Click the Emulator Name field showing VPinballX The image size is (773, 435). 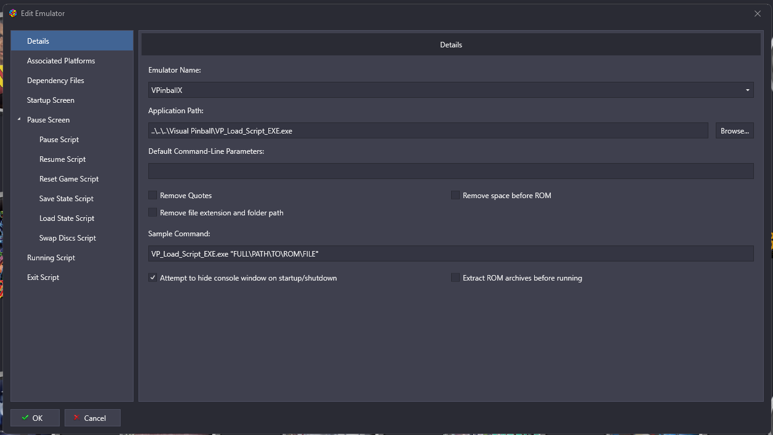point(451,90)
